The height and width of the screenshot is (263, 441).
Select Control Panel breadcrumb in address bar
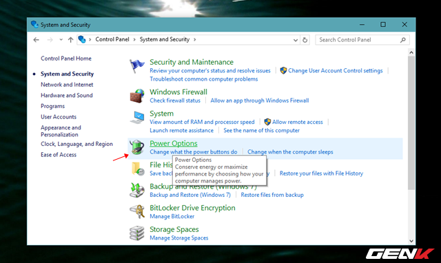(x=112, y=39)
